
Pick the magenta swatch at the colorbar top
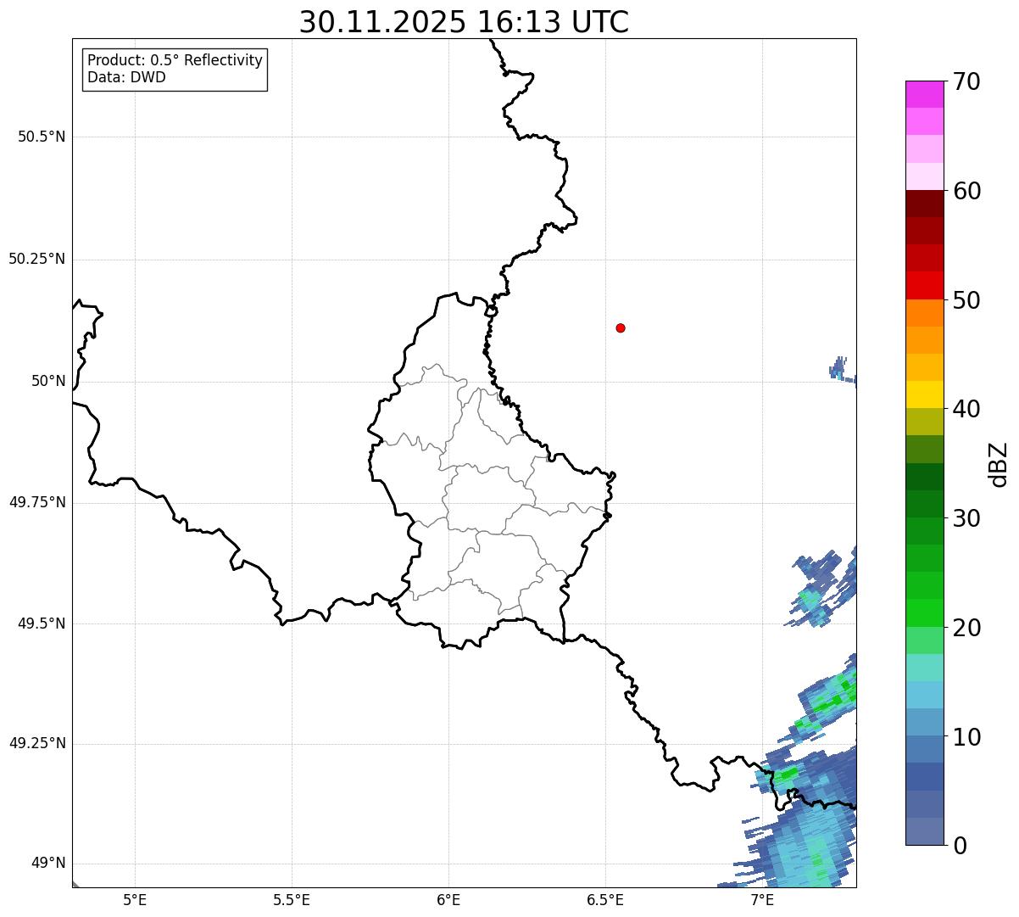[924, 94]
